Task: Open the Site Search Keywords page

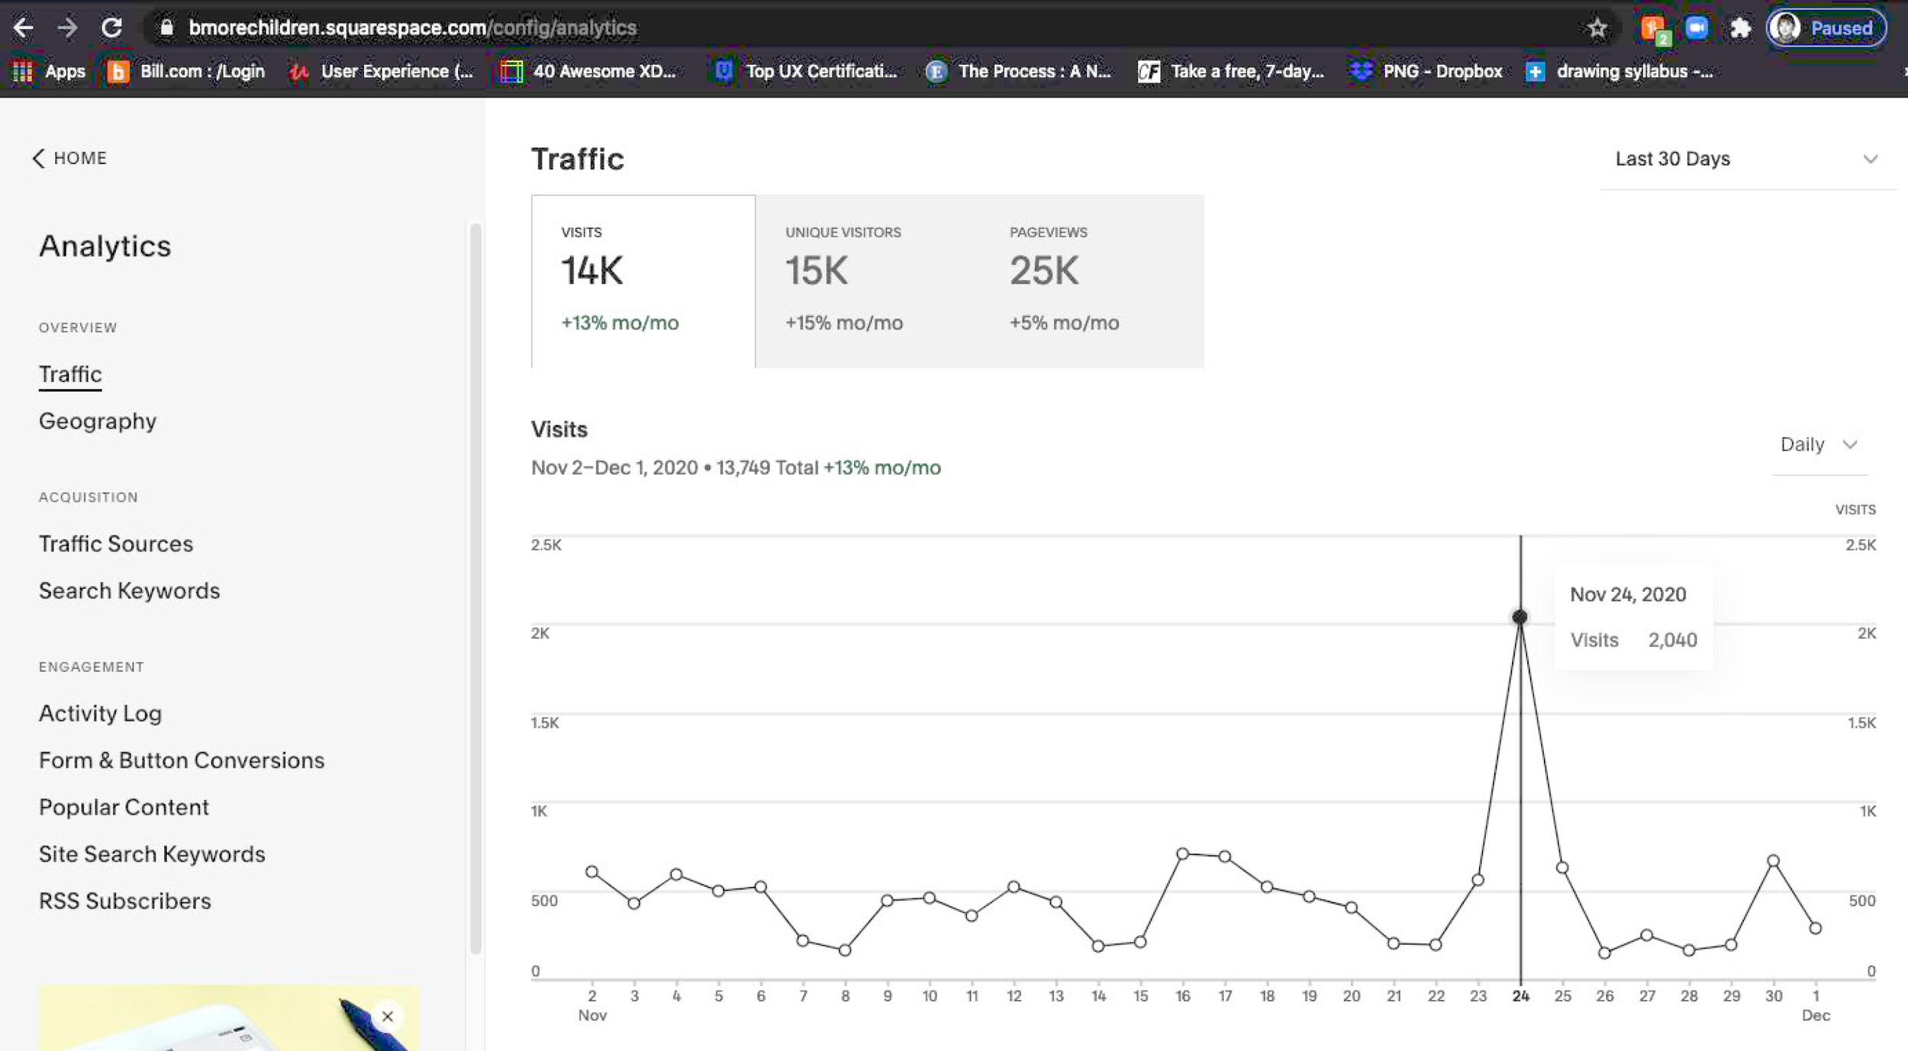Action: [x=152, y=854]
